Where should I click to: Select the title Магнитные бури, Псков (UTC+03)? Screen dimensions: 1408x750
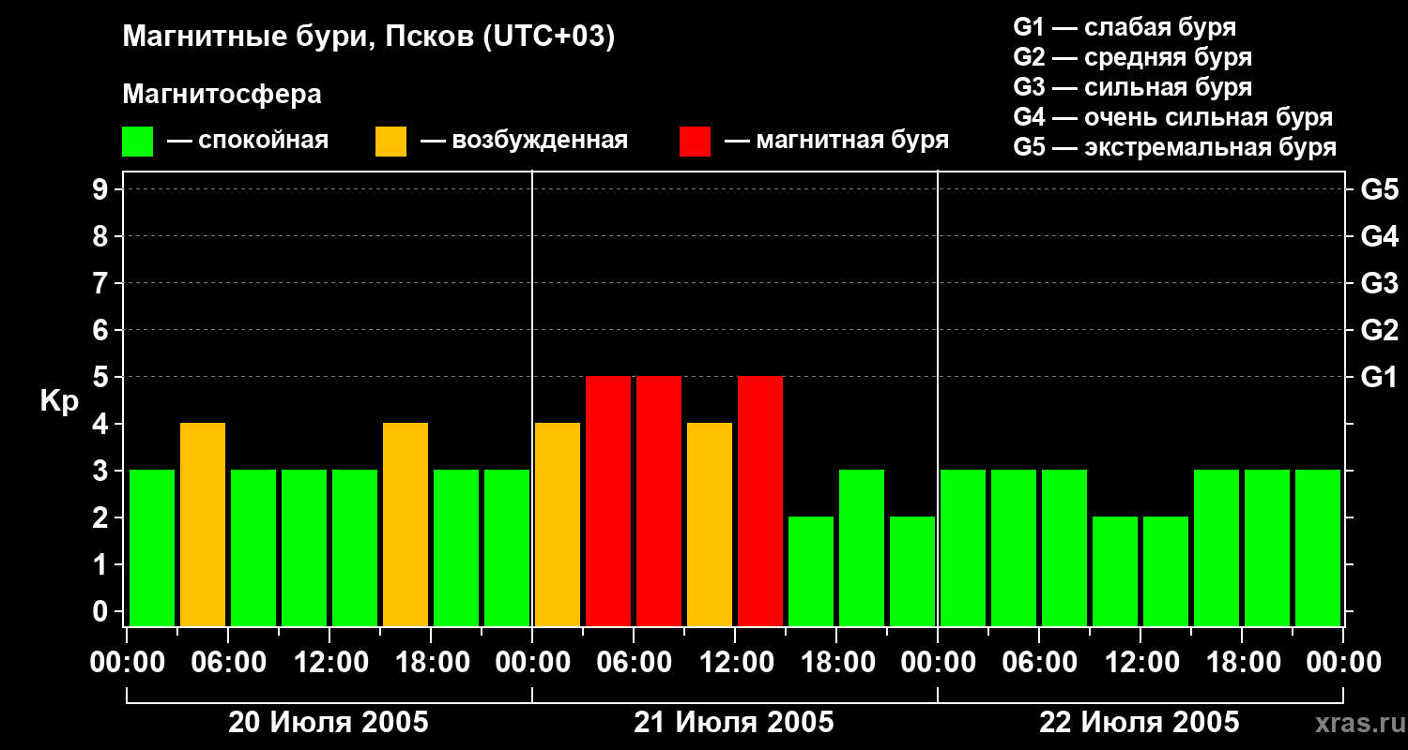click(x=369, y=37)
